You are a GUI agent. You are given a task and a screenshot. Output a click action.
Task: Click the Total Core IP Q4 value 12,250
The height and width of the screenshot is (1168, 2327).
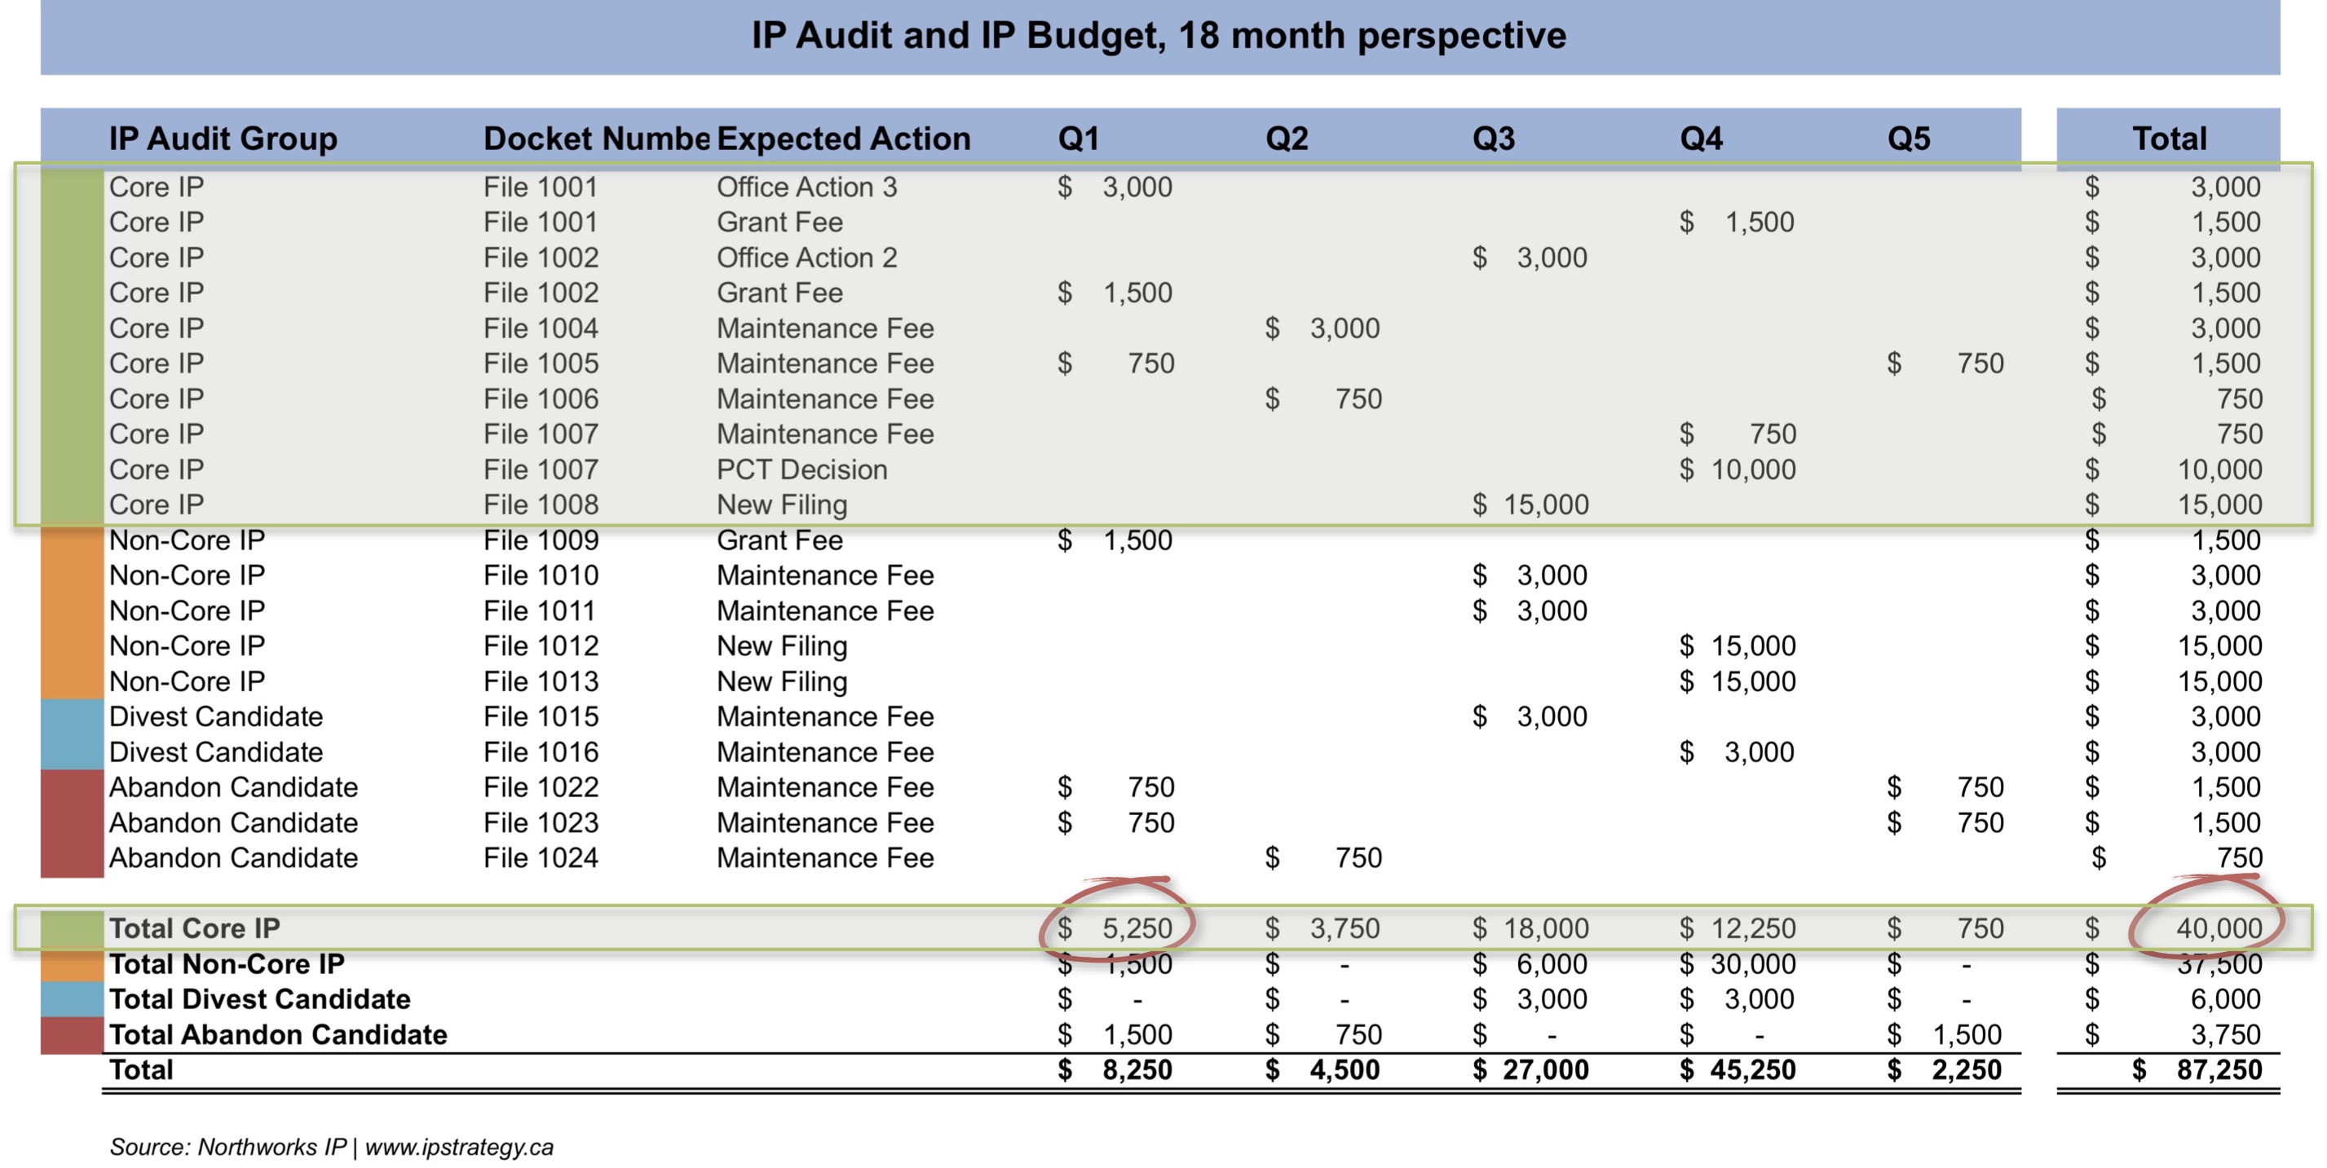click(1752, 928)
